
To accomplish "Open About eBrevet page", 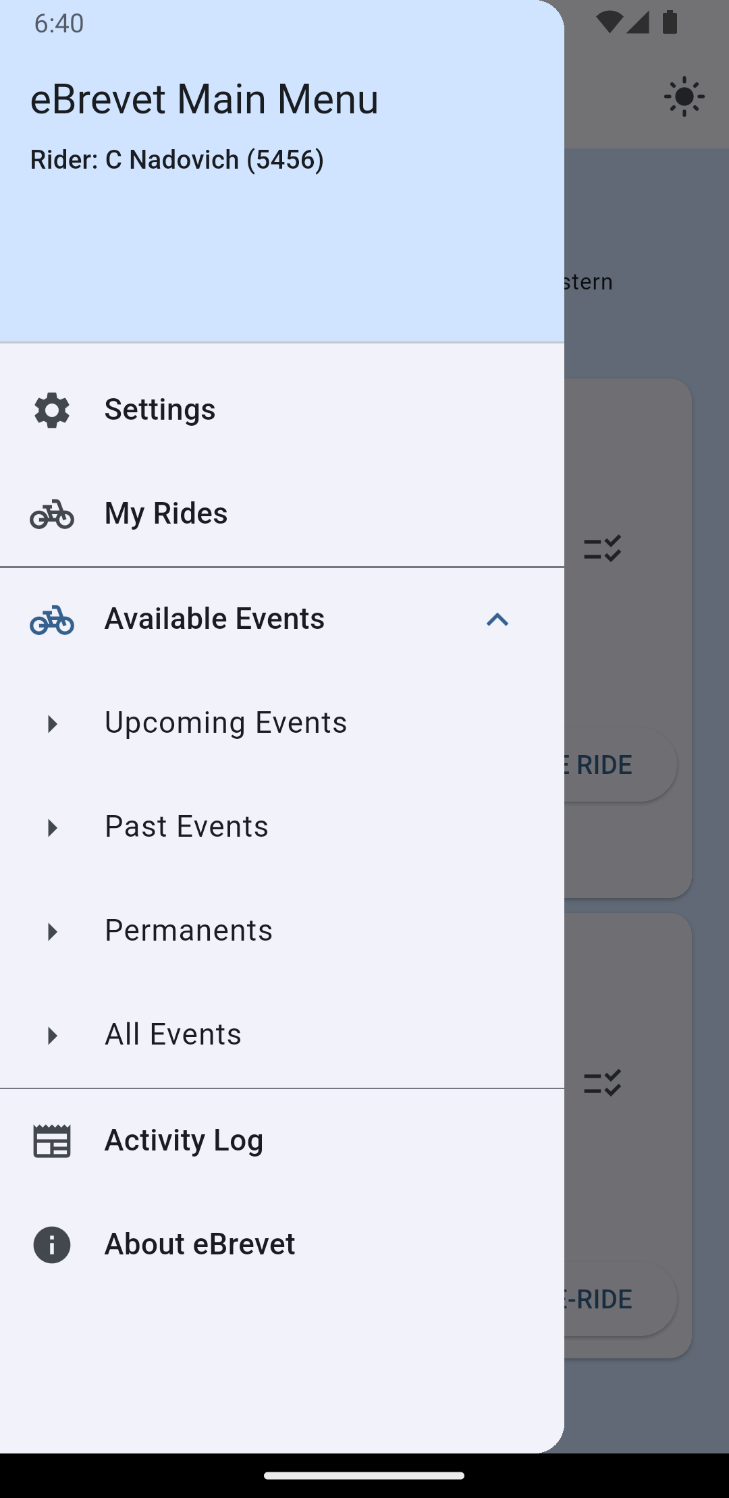I will click(x=200, y=1244).
